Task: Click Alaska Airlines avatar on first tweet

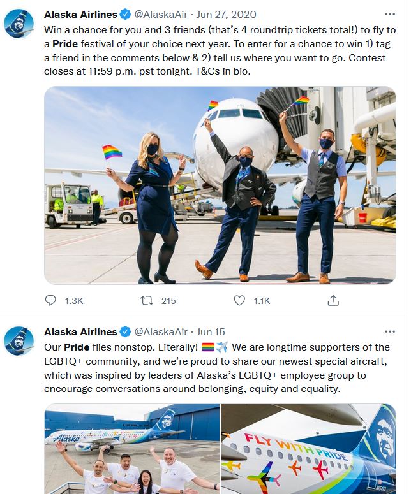Action: click(19, 24)
